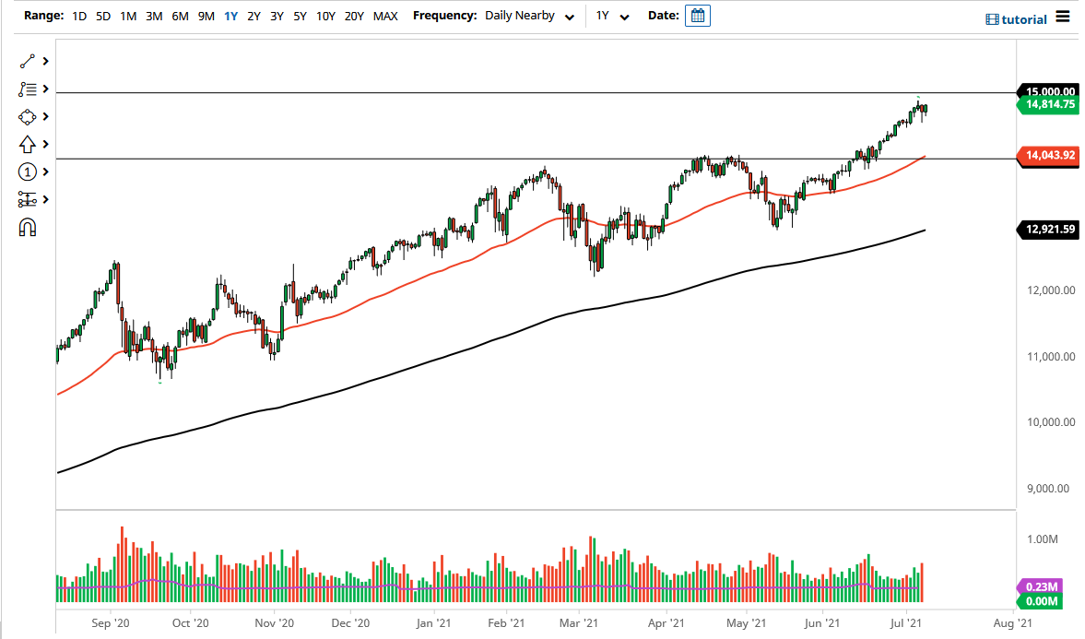Toggle the magnet snap mode
Viewport: 1085px width, 639px height.
point(28,227)
